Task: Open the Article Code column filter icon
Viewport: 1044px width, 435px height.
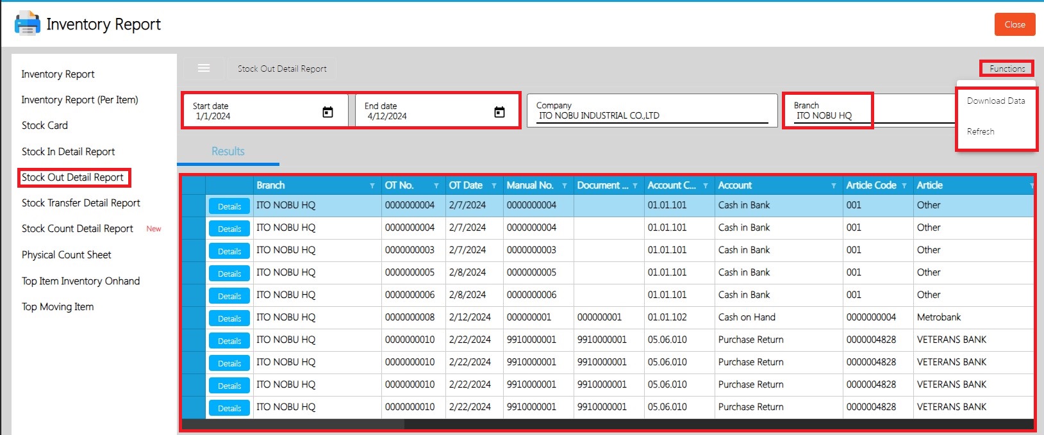Action: pos(904,186)
